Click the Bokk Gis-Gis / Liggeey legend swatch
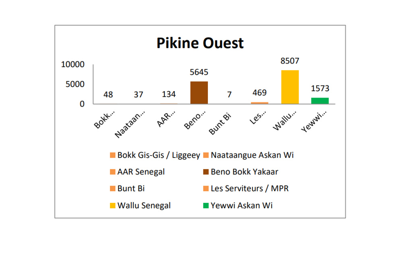This screenshot has height=256, width=394. (112, 155)
